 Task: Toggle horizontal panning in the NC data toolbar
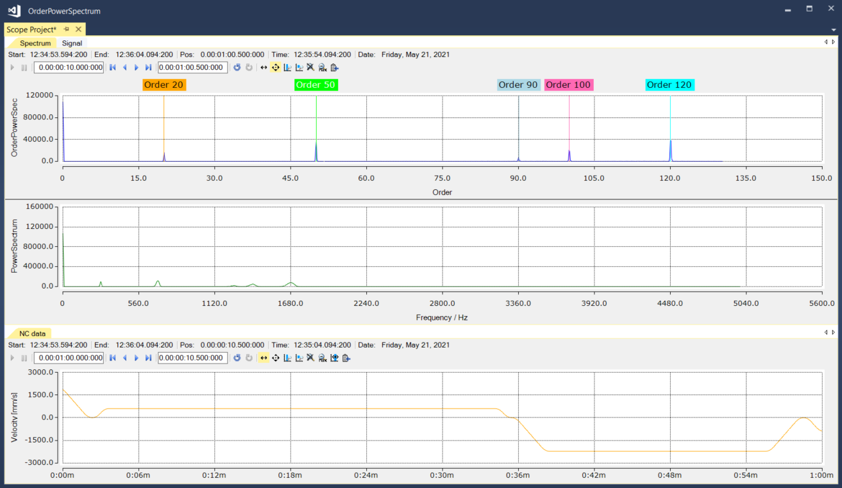264,358
